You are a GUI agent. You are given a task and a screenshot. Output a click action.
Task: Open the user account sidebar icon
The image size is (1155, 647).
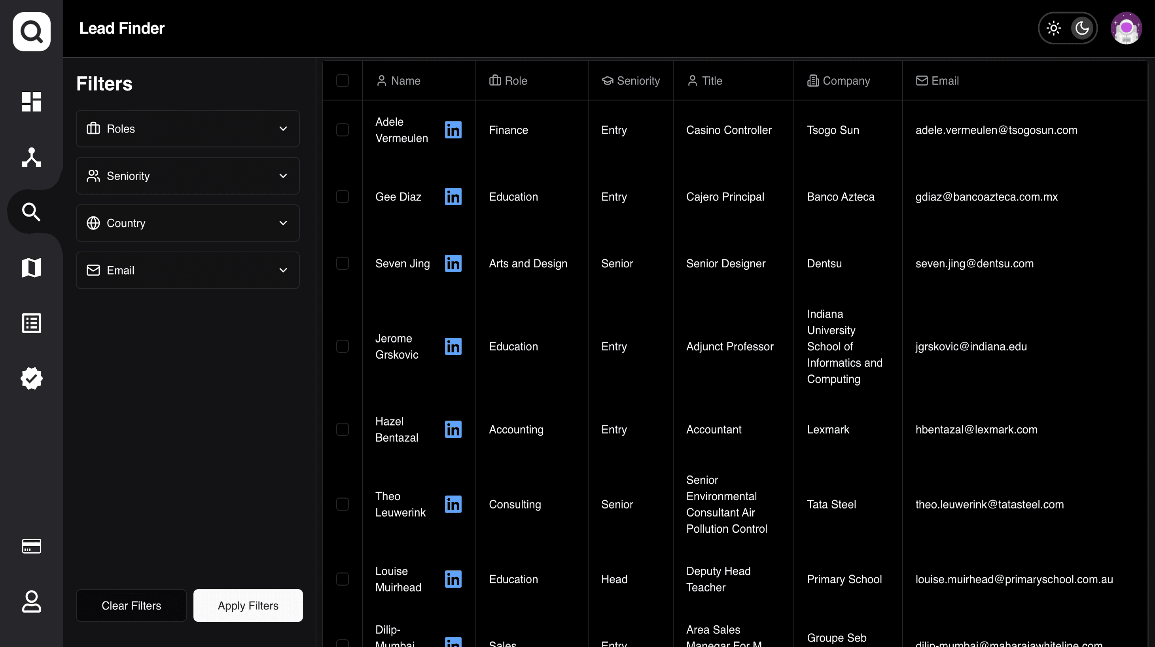pyautogui.click(x=31, y=601)
